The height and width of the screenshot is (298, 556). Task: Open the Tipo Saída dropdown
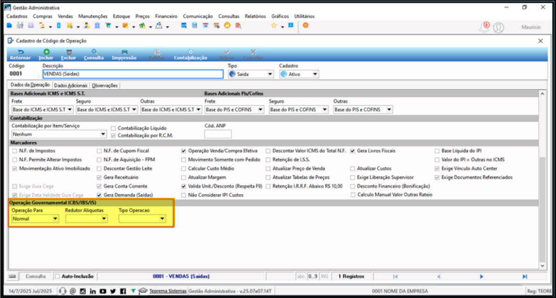click(270, 74)
